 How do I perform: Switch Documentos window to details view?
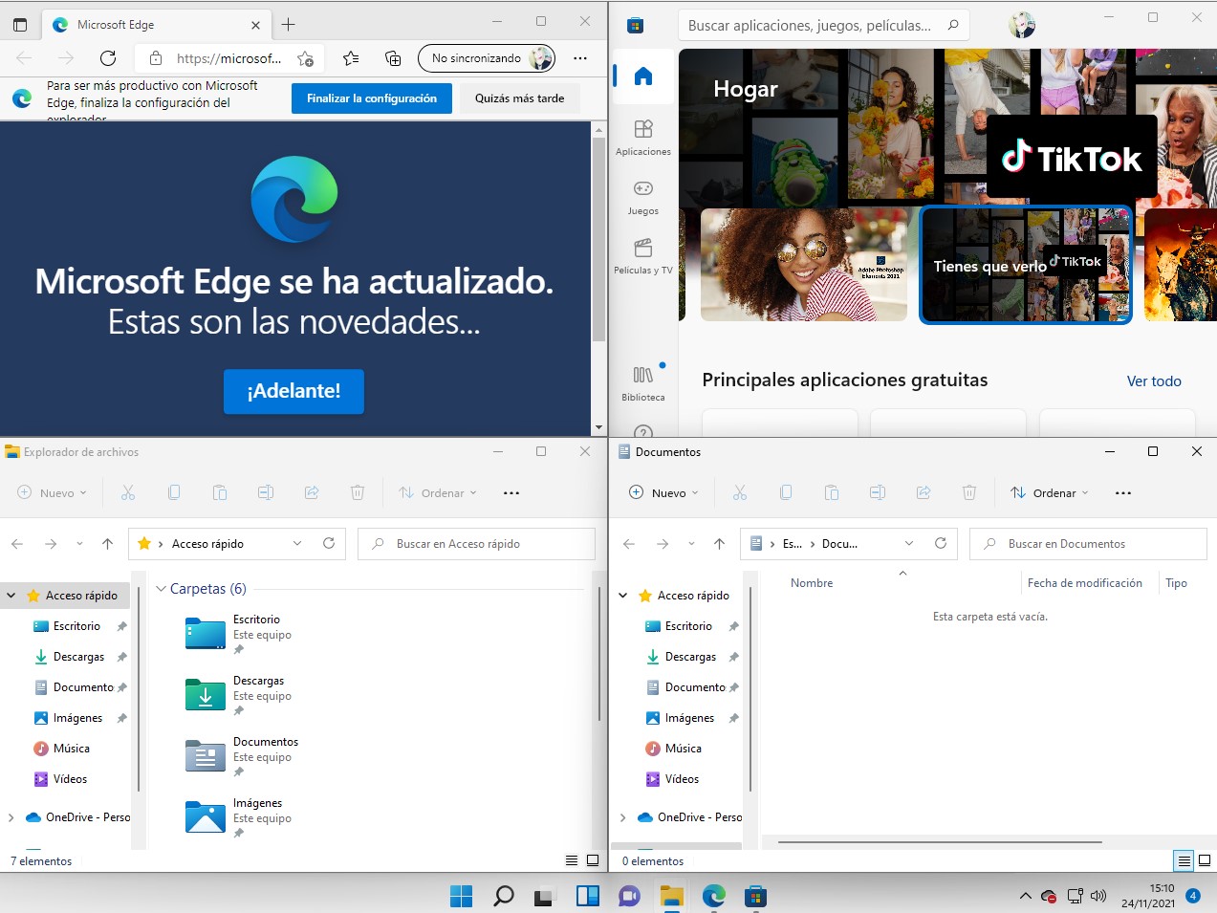[1184, 860]
